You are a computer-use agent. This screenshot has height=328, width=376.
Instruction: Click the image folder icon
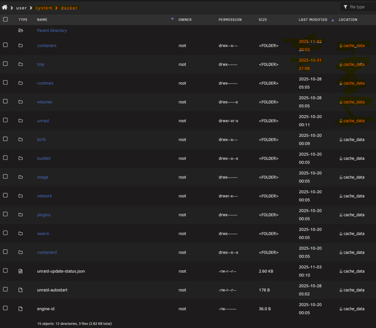pos(21,177)
